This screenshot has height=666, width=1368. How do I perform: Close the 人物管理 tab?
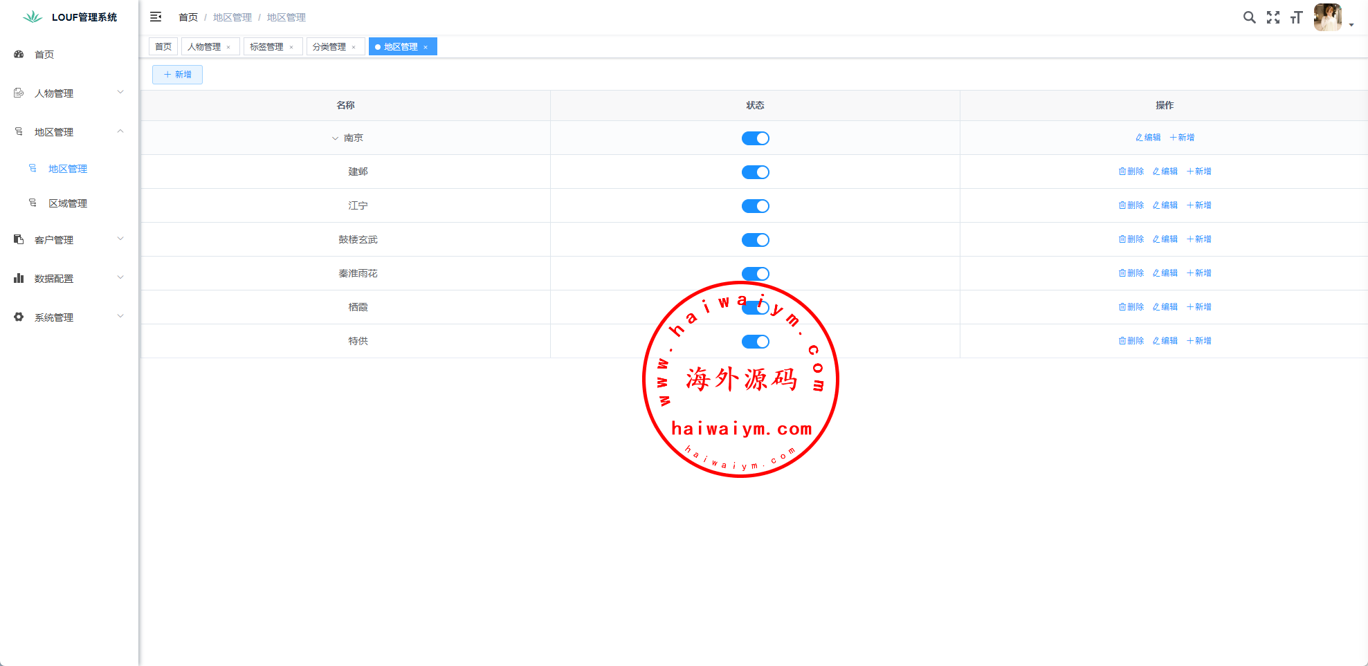pos(228,47)
